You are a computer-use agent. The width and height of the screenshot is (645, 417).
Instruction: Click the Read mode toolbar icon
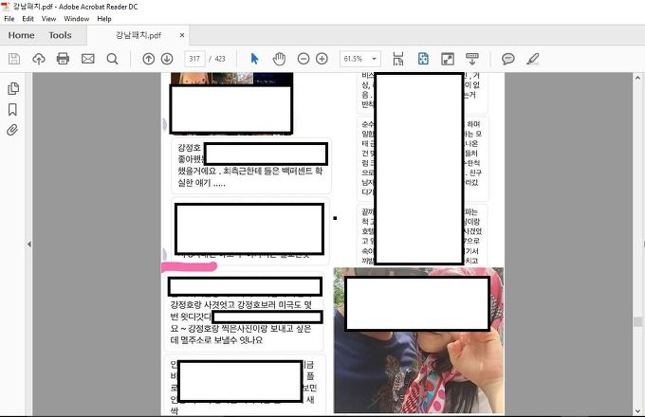tap(471, 59)
